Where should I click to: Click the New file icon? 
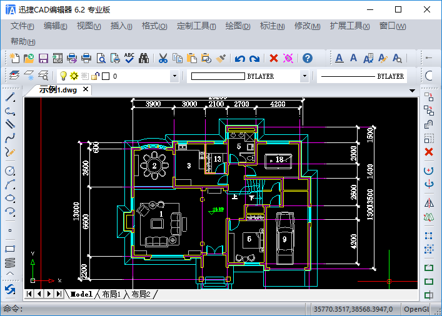pyautogui.click(x=14, y=58)
